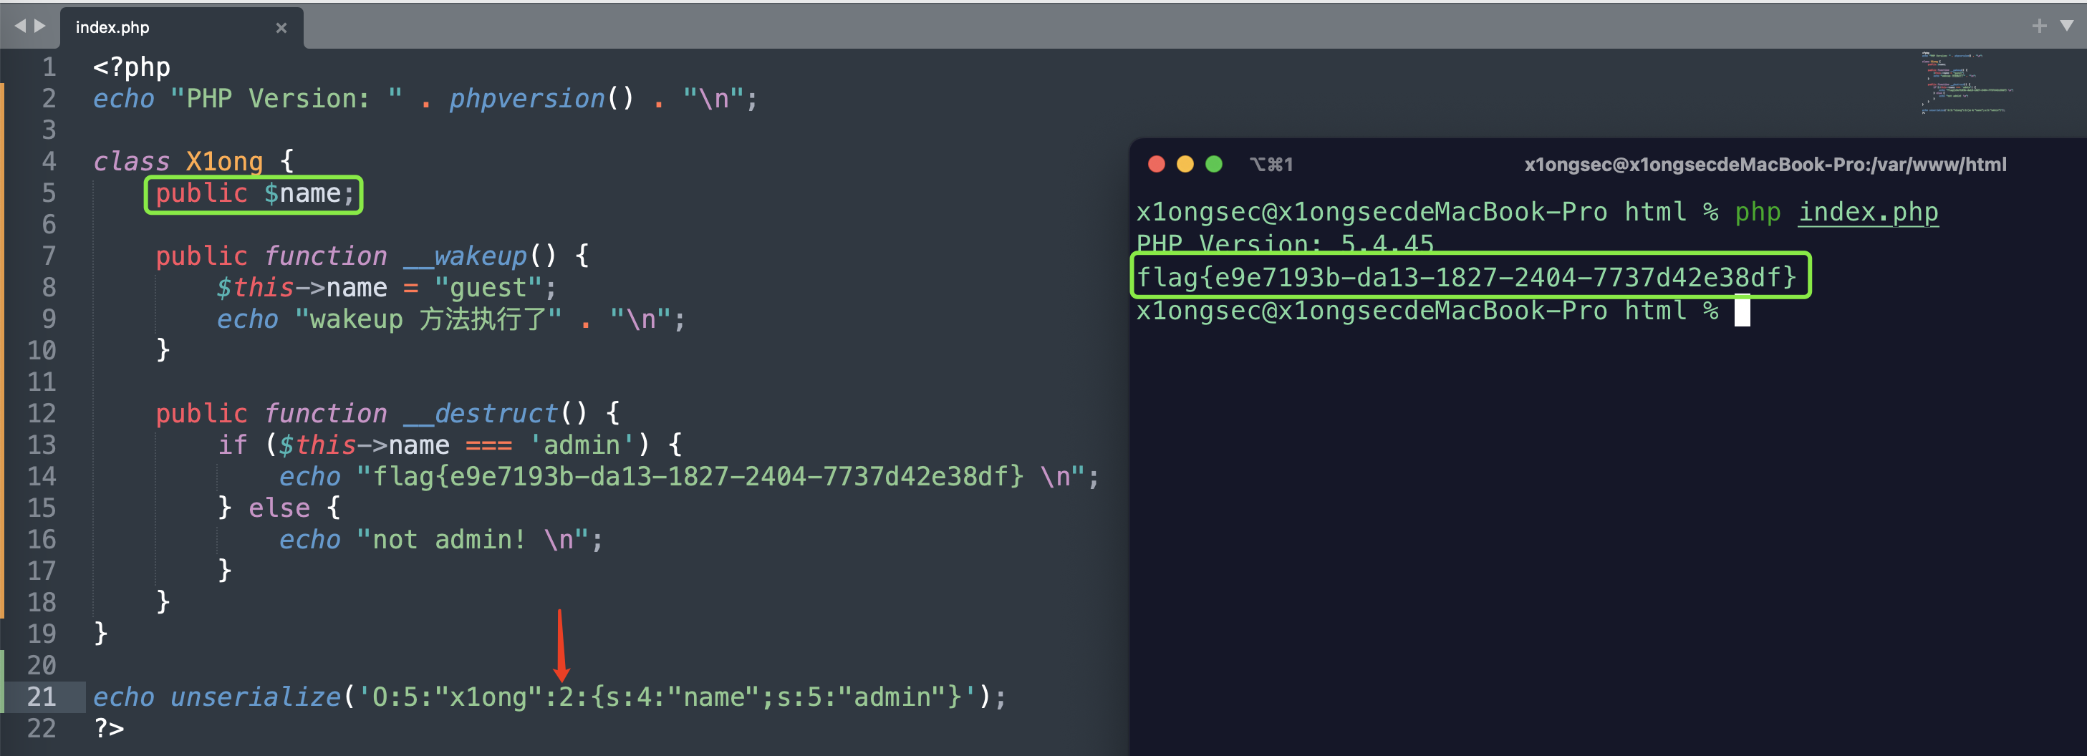This screenshot has width=2087, height=756.
Task: Click the "guest" string on line 8
Action: click(x=488, y=289)
